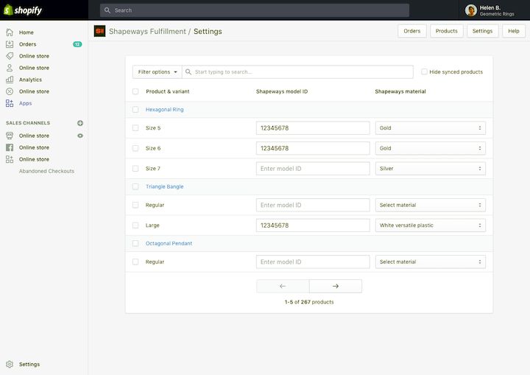Screen dimensions: 530x375
Task: Enable Hide synced products checkbox
Action: [x=424, y=72]
